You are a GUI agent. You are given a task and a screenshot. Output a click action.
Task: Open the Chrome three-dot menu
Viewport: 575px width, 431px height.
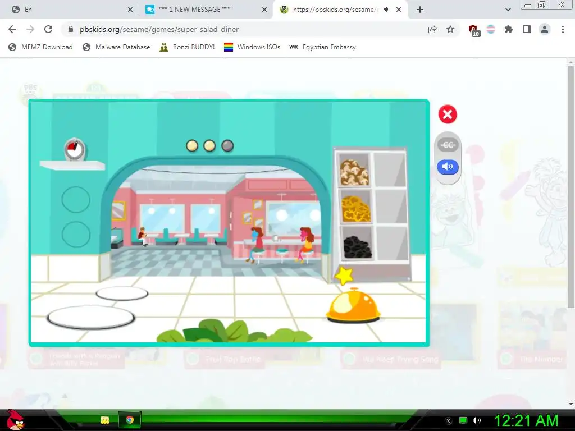563,29
